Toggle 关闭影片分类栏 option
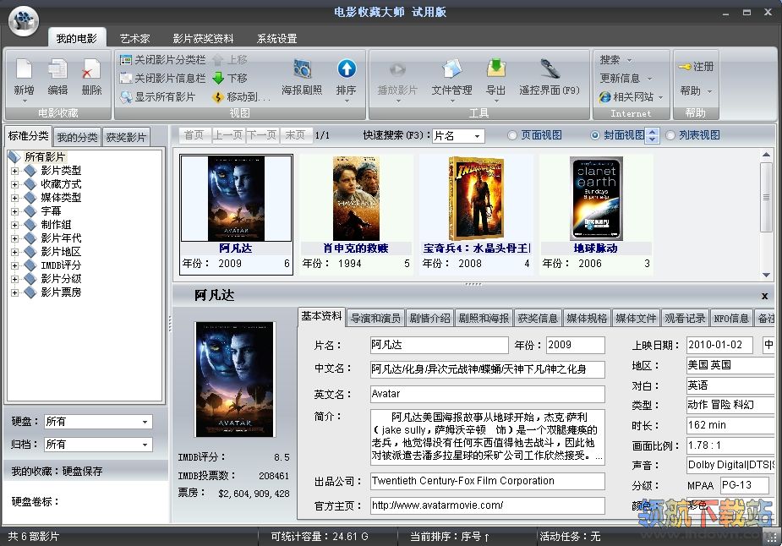Viewport: 782px width, 546px height. point(162,60)
